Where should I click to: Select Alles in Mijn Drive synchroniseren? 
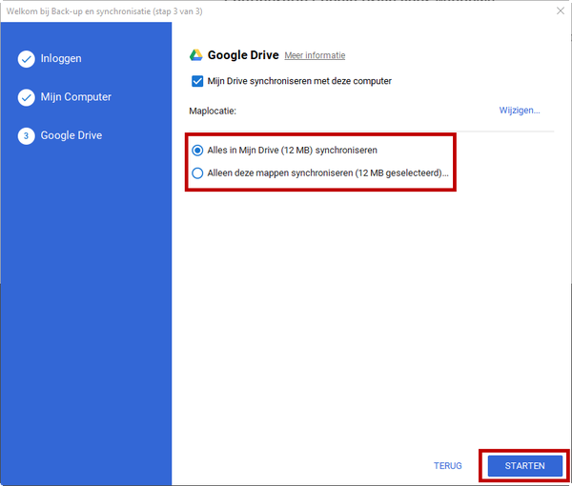[197, 151]
